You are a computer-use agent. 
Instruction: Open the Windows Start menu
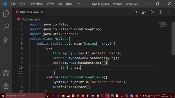point(3,96)
